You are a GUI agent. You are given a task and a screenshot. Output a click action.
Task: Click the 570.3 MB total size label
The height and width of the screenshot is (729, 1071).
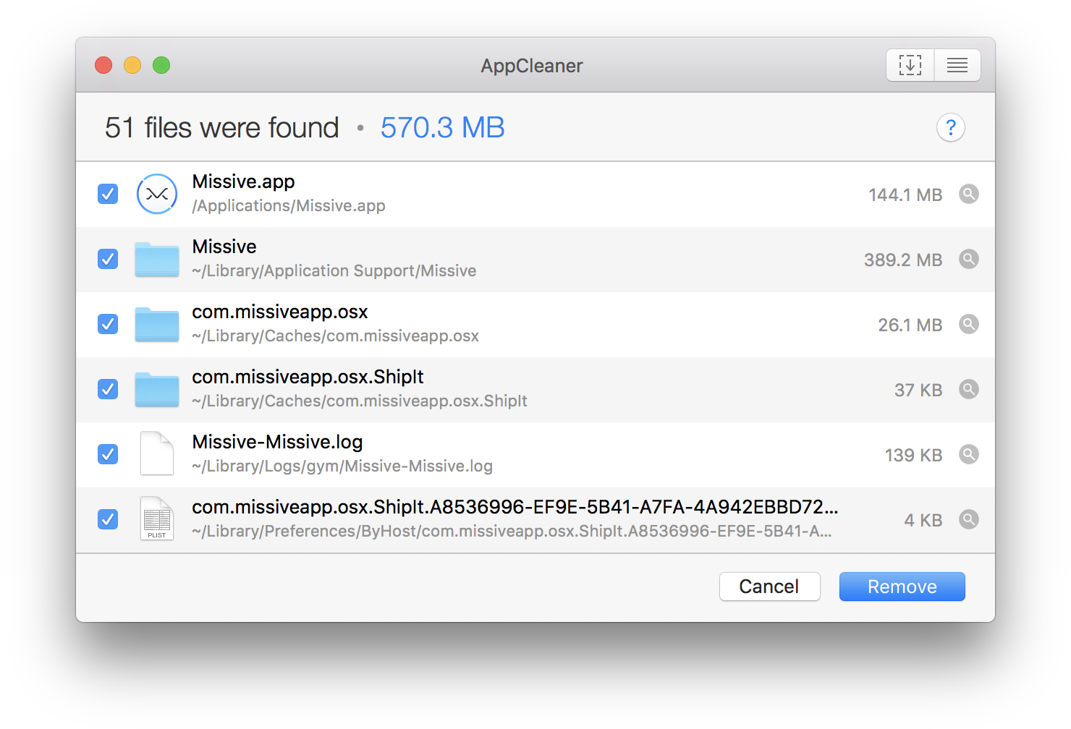(x=442, y=127)
